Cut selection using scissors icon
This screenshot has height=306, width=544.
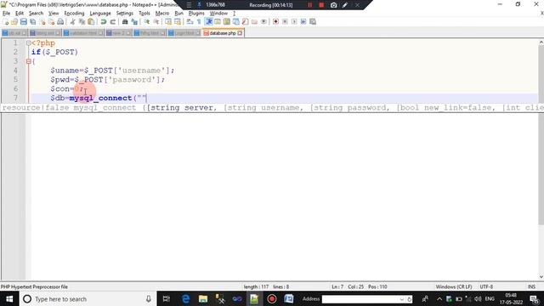72,21
